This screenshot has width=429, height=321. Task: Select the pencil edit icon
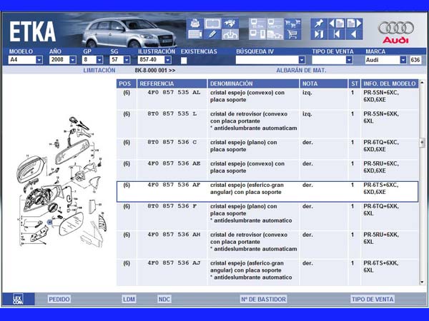212,34
